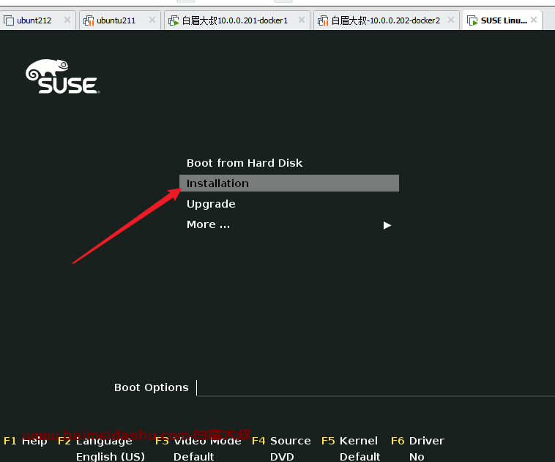555x462 pixels.
Task: Select Boot from Hard Disk
Action: 245,163
